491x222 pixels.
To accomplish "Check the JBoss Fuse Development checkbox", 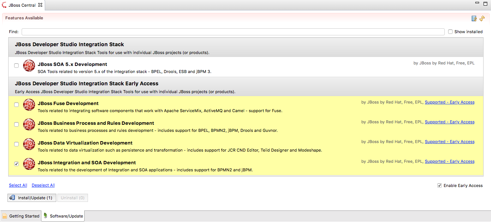I will coord(16,105).
